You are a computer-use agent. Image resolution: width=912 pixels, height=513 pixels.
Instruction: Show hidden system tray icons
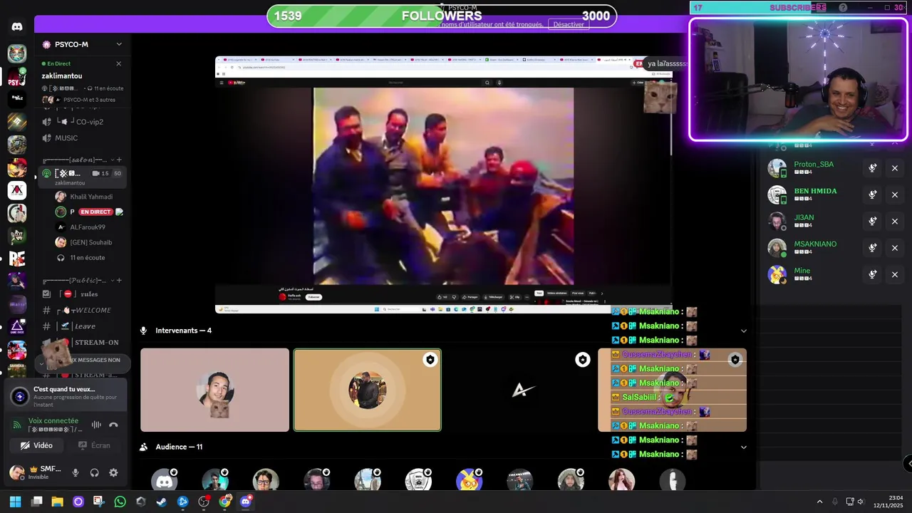819,502
